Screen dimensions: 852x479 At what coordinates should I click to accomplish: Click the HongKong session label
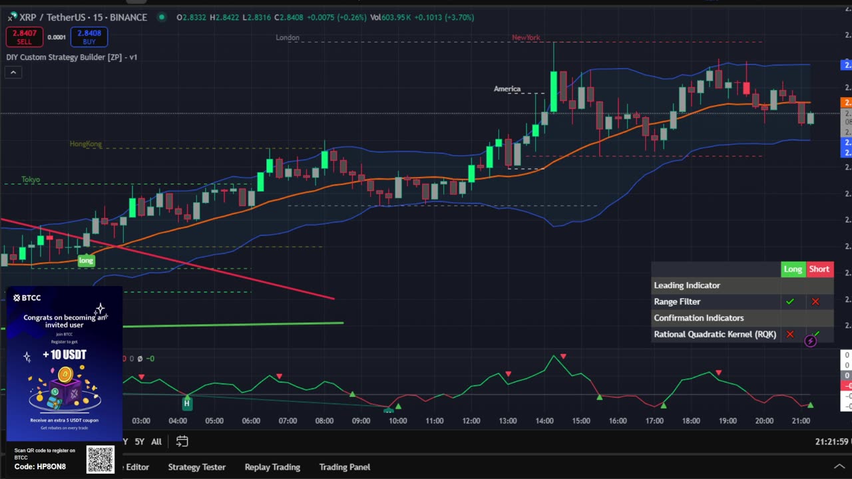(x=86, y=144)
